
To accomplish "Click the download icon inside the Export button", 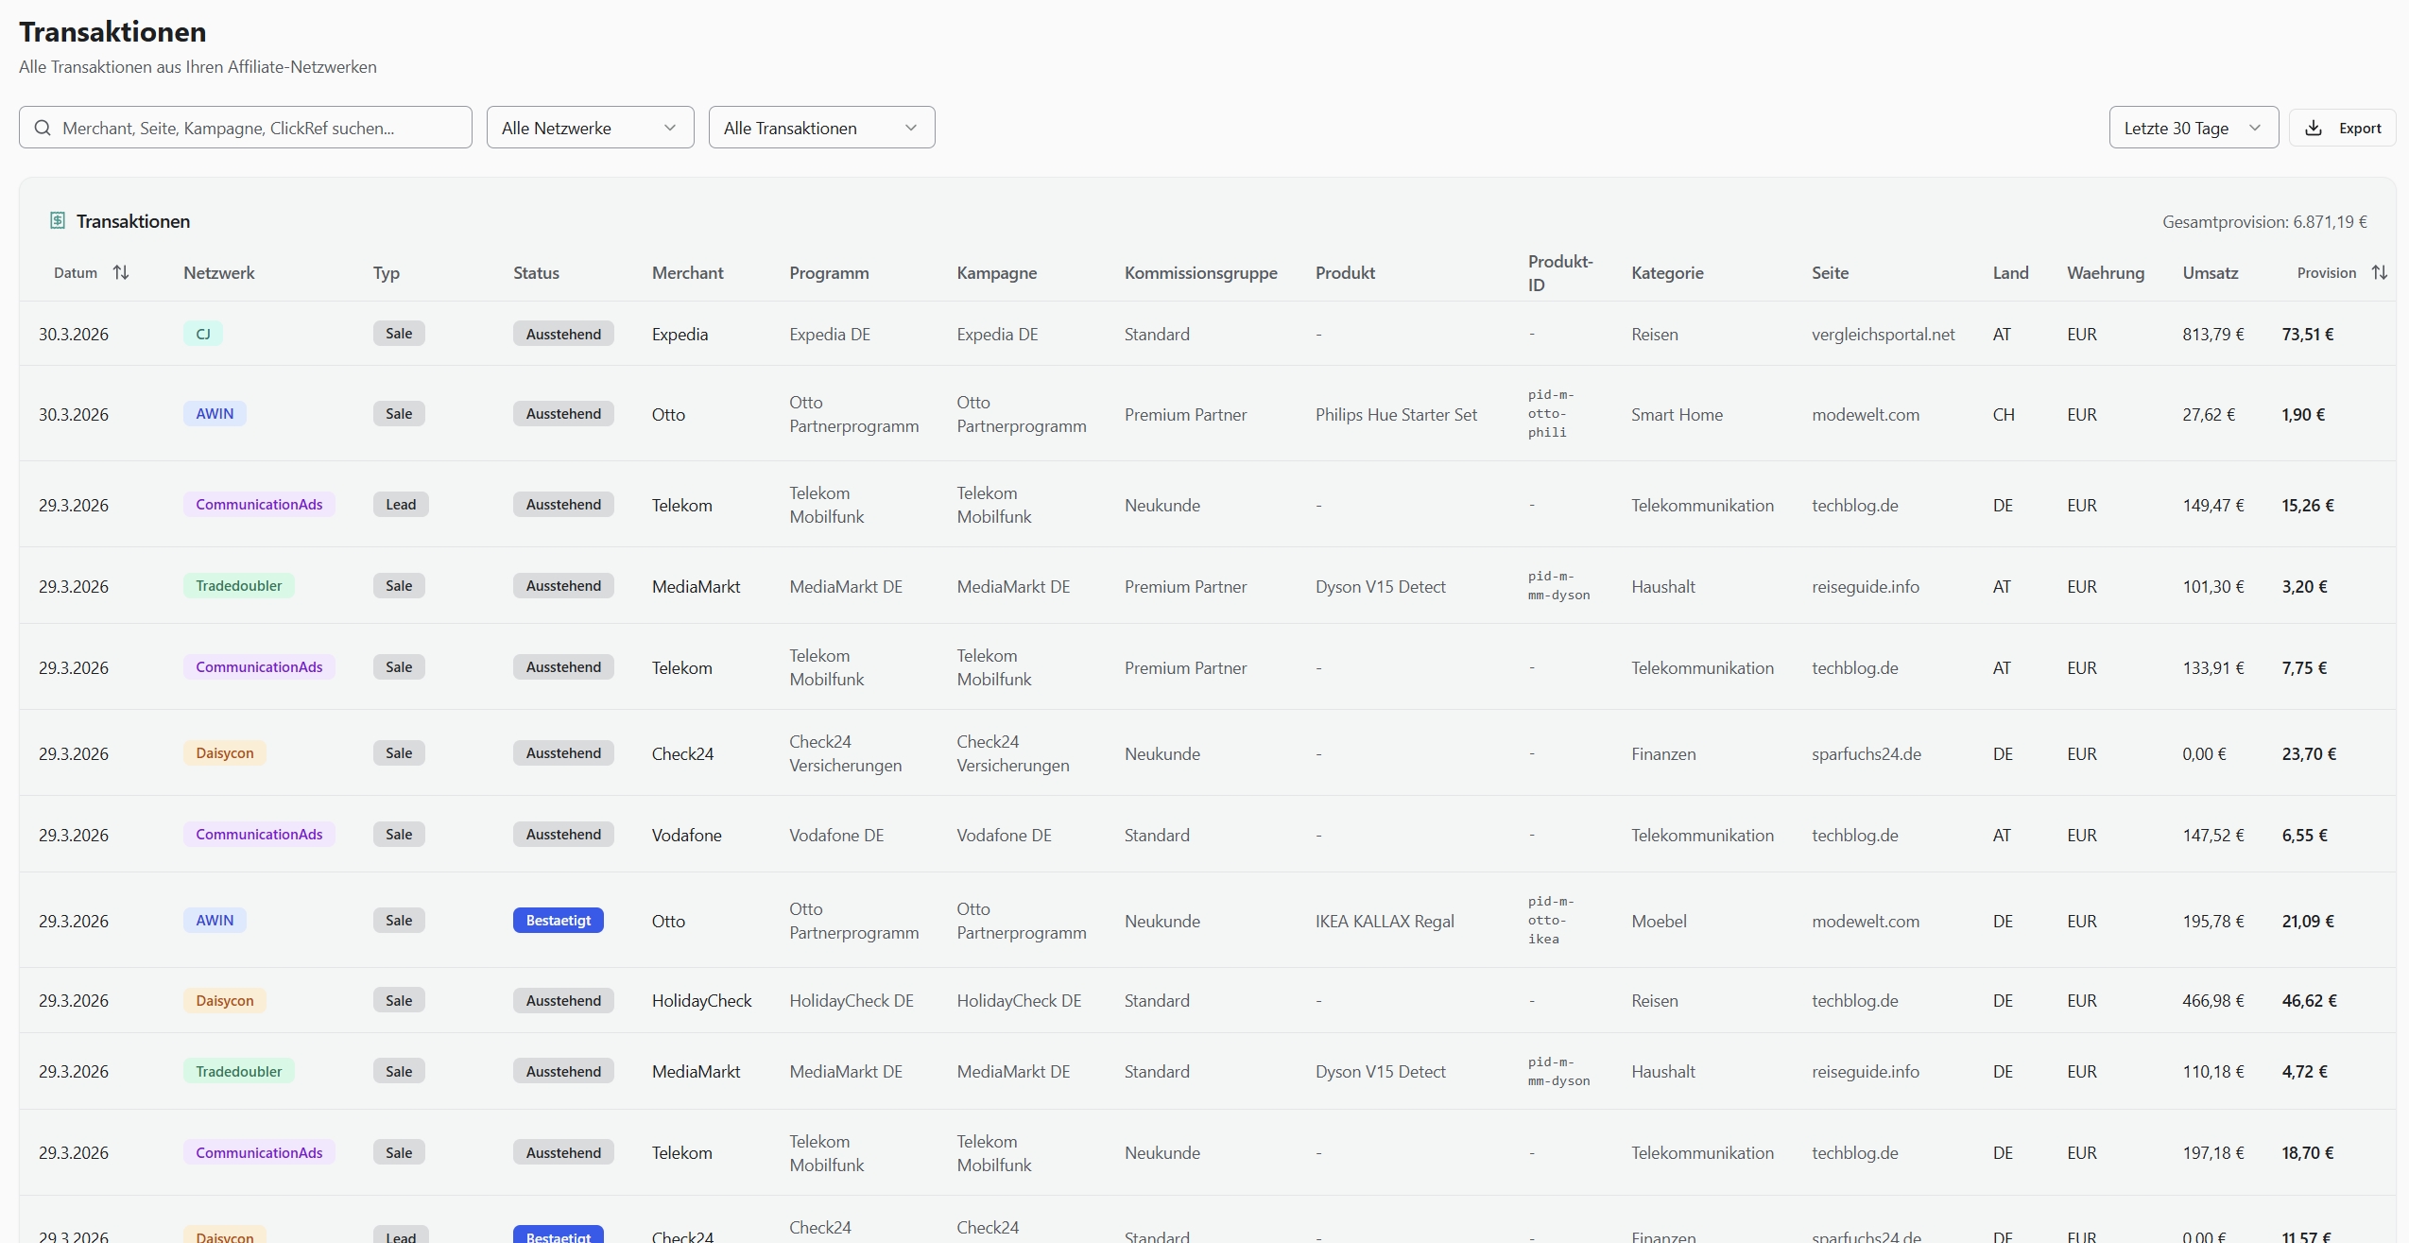I will [2314, 128].
